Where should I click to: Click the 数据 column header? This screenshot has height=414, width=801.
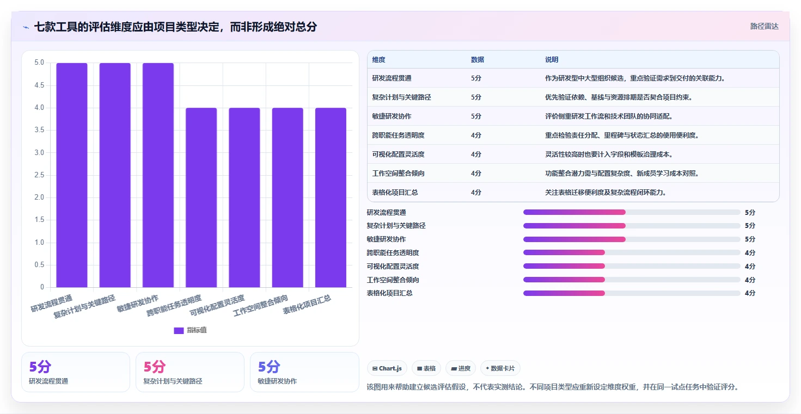[478, 60]
